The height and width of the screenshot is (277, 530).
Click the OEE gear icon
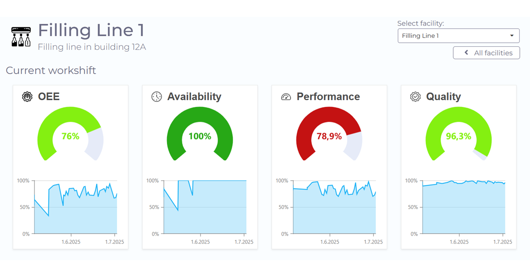(27, 97)
